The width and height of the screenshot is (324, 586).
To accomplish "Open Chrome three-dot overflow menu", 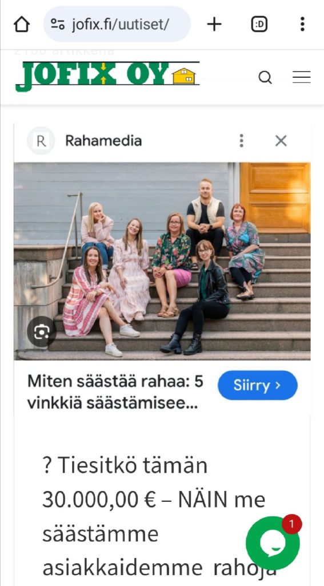I will 302,24.
